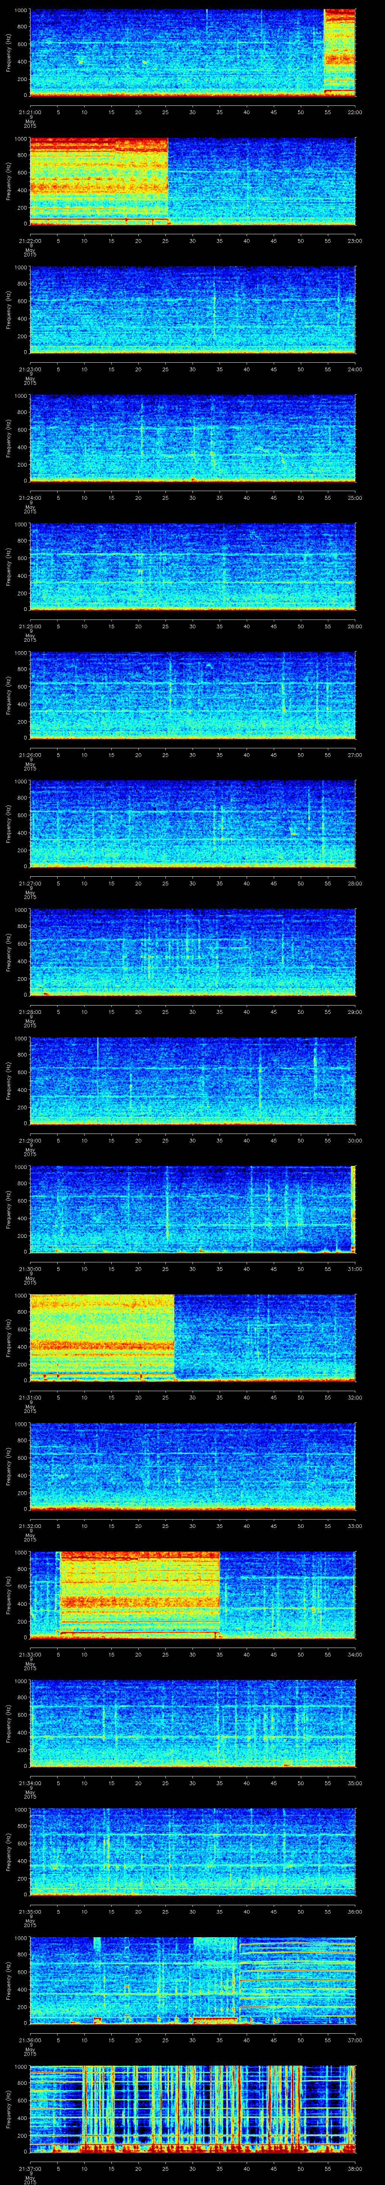Open the spectrogram panel starting at 21:25:00
Viewport: 385px width, 2185px height.
[x=192, y=567]
